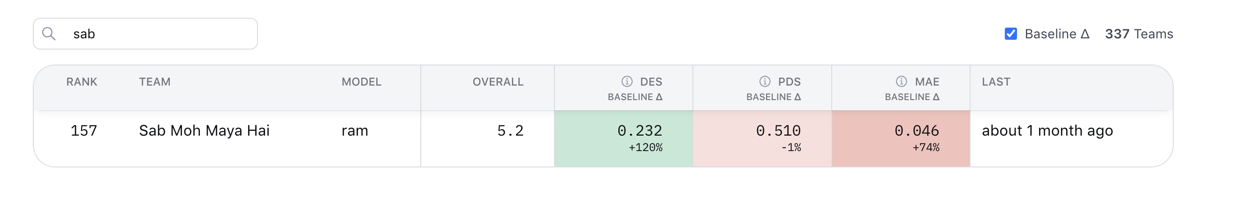The width and height of the screenshot is (1260, 217).
Task: Sort by the RANK column header
Action: (x=82, y=82)
